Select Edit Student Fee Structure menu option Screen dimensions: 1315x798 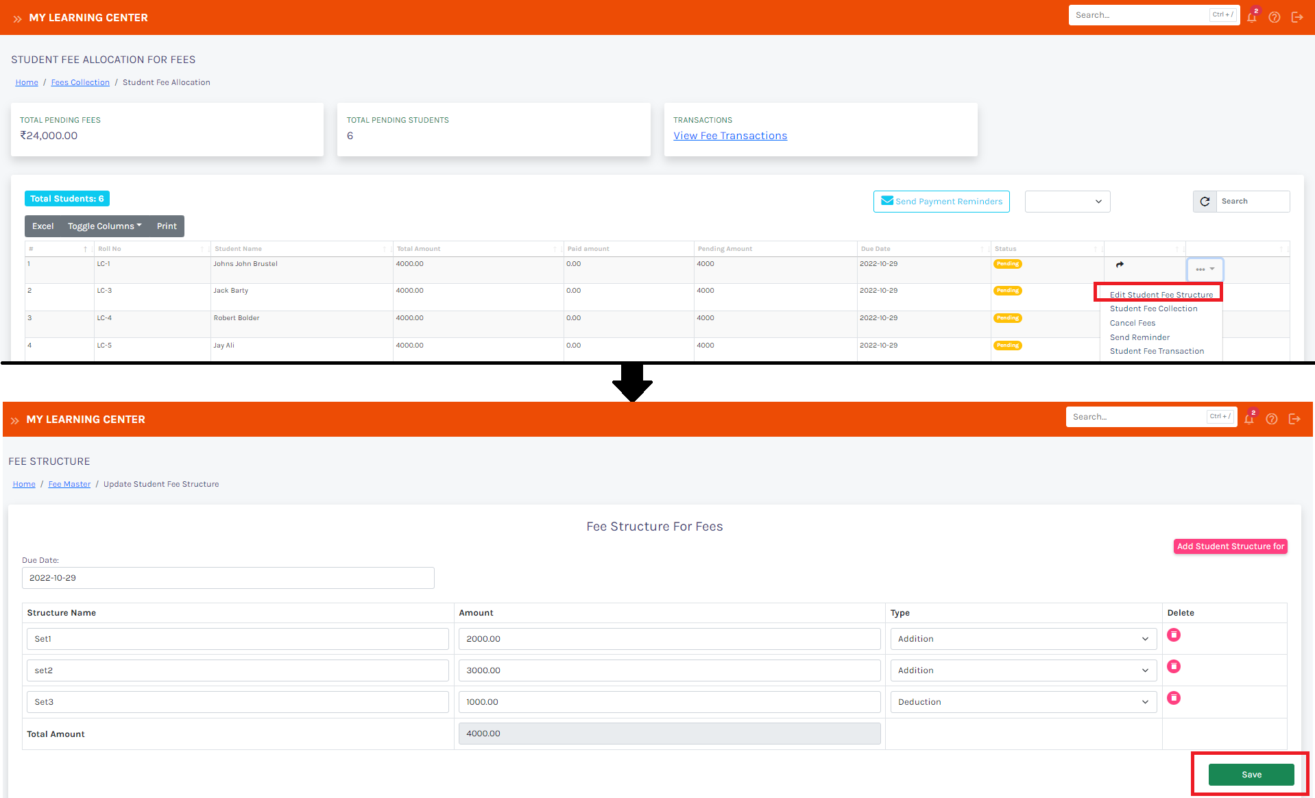pos(1161,295)
